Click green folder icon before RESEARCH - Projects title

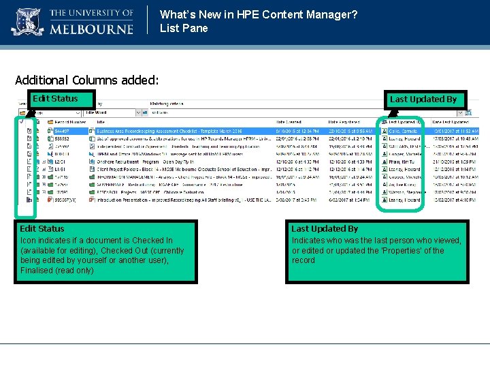92,192
